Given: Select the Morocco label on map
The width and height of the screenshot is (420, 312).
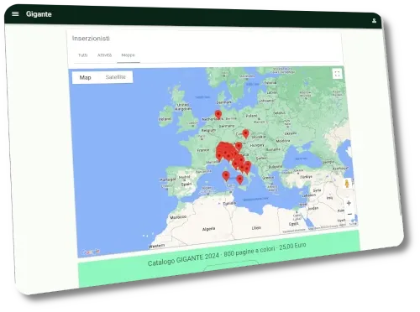Looking at the screenshot, I should pyautogui.click(x=178, y=217).
